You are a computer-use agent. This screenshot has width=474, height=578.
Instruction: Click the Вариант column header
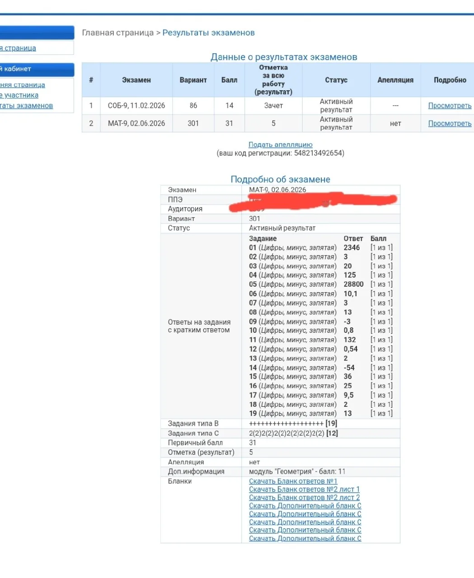193,80
